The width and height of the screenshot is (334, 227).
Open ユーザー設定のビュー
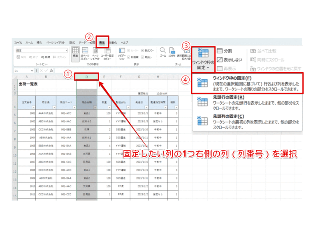click(107, 53)
